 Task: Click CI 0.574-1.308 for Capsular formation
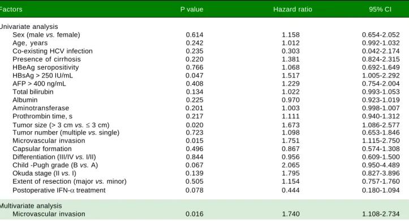pos(381,149)
